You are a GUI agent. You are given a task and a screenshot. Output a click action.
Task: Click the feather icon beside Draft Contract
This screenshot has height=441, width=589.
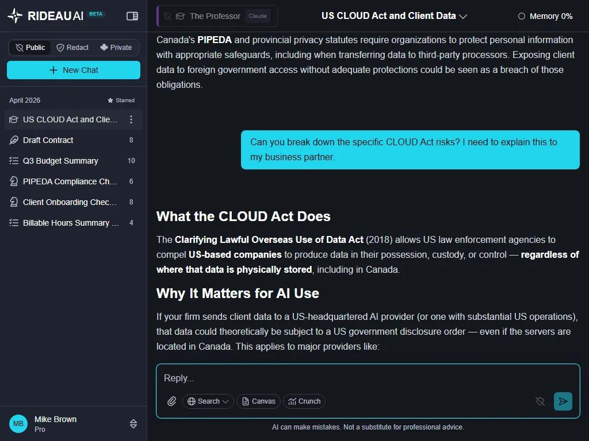[x=14, y=140]
